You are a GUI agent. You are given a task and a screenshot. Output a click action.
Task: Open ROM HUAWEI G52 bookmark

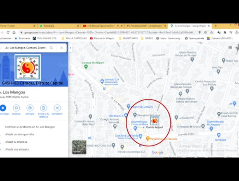coord(45,38)
